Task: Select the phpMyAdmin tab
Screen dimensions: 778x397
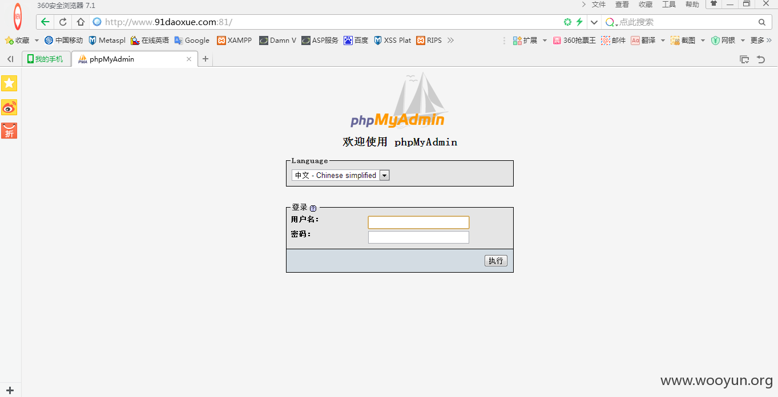Action: pos(135,59)
